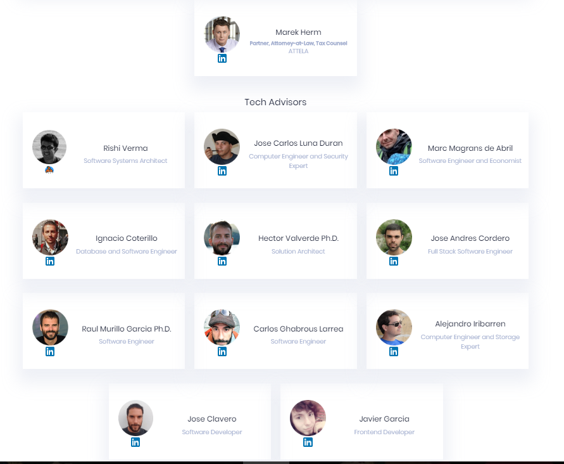
Task: Open Ignacio Coterillo's LinkedIn icon
Action: (50, 261)
